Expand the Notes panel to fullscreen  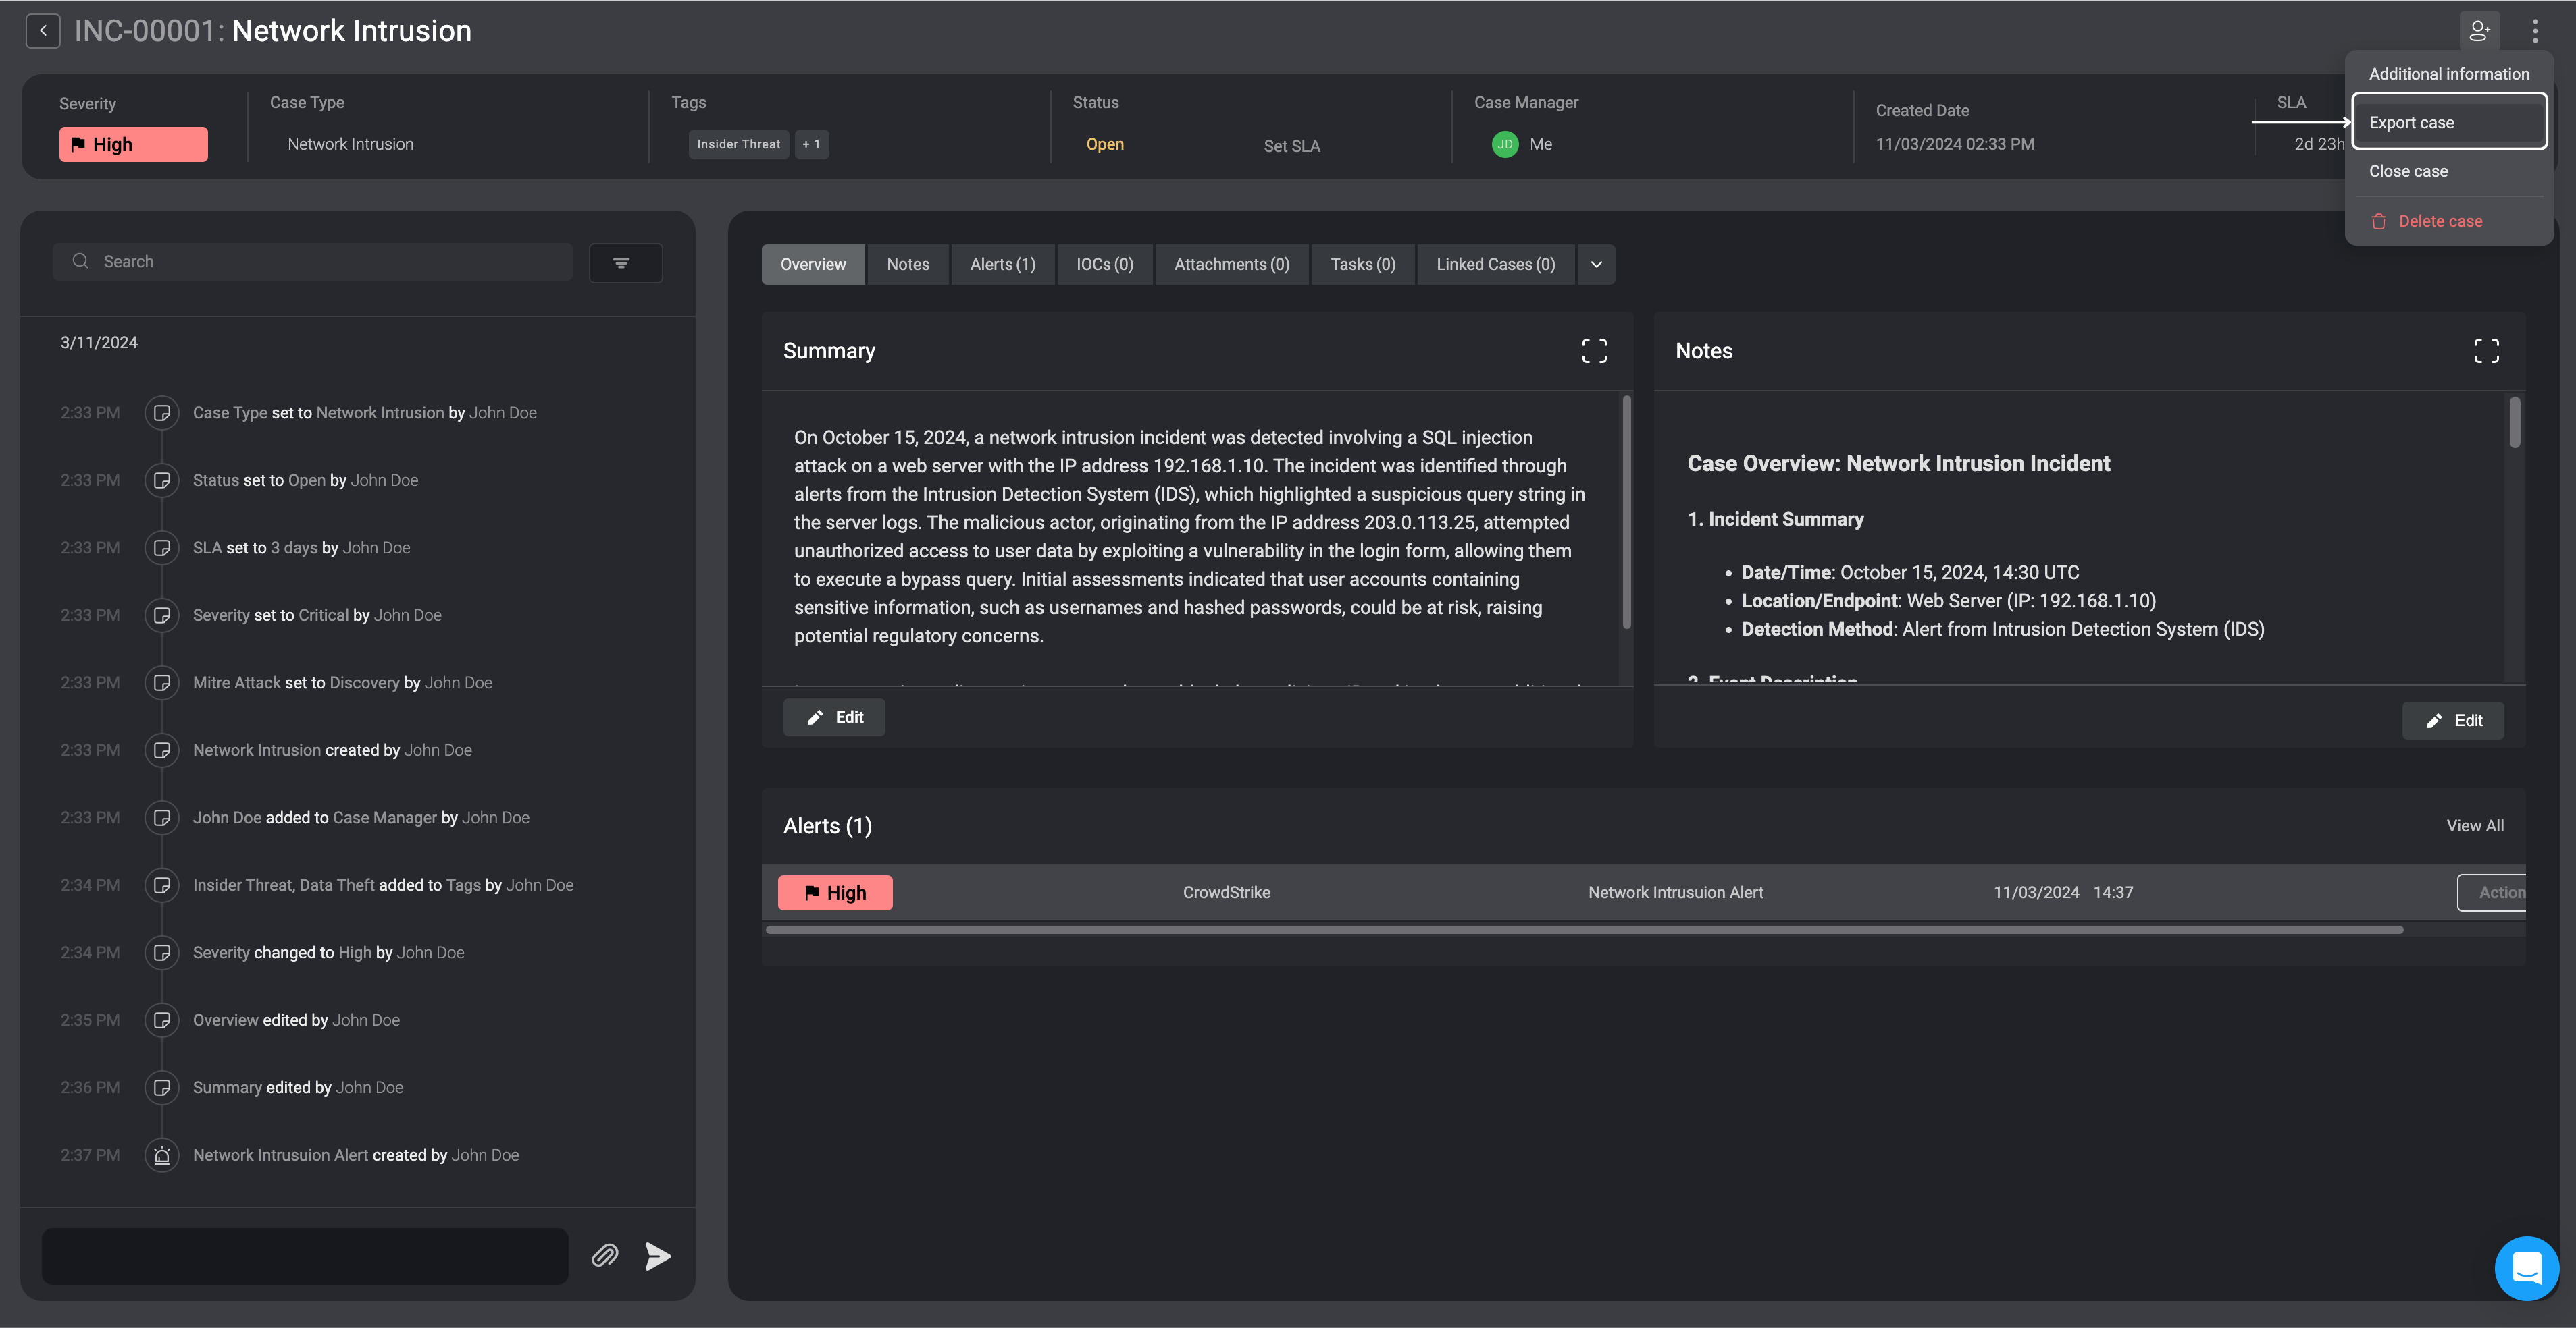click(x=2486, y=351)
